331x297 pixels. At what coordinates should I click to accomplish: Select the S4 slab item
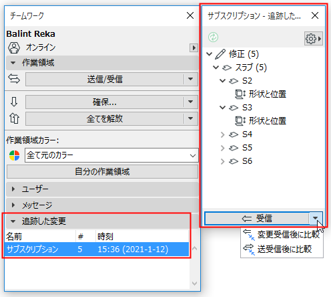[x=247, y=134]
